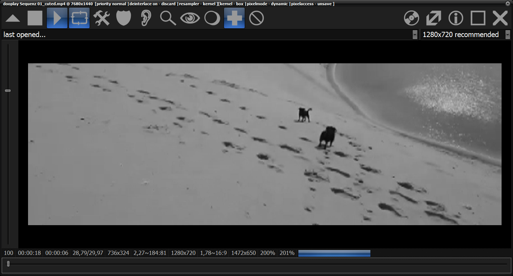
Task: Click the diagonal arrows resize icon
Action: tap(434, 18)
